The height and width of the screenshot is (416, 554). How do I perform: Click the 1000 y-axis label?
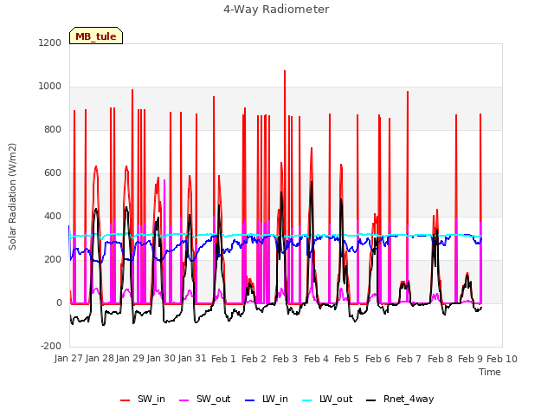50,87
